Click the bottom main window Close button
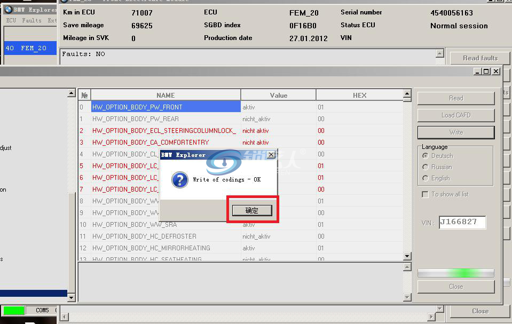The image size is (512, 324). point(480,311)
